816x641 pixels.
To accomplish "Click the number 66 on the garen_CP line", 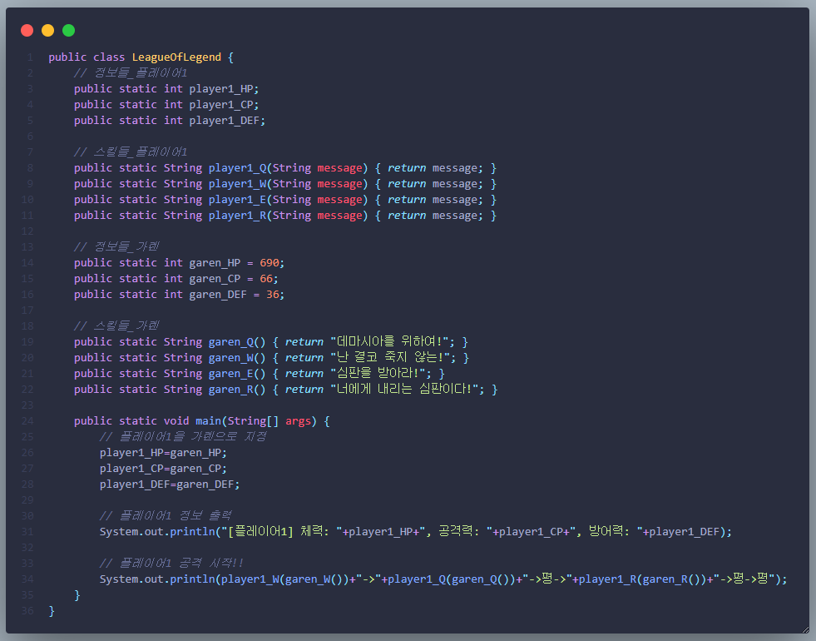I will click(266, 279).
